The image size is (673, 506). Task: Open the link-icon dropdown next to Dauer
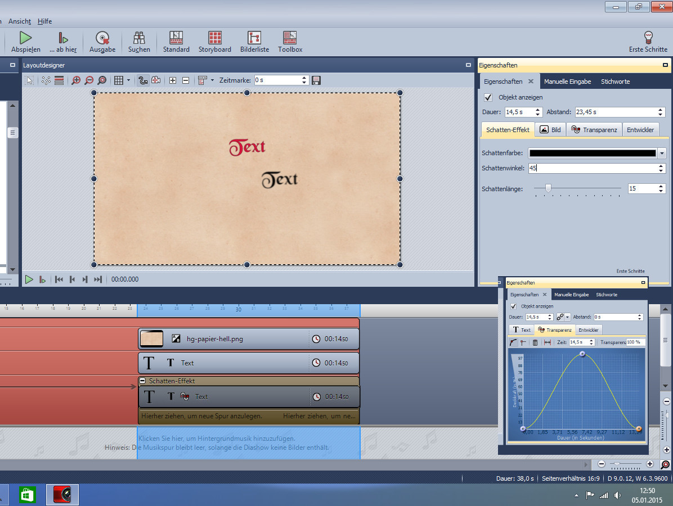pos(567,318)
